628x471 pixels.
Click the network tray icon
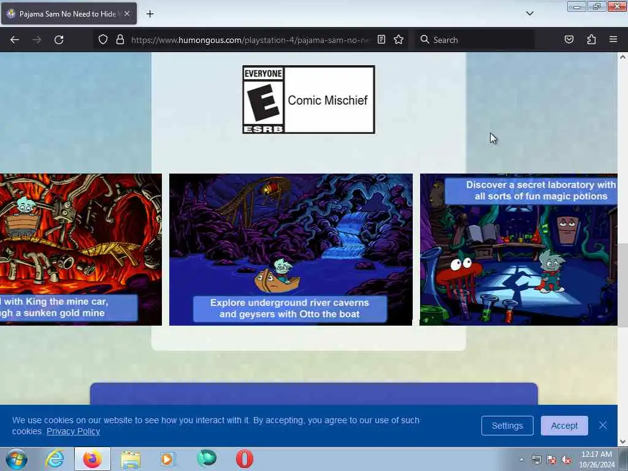pyautogui.click(x=536, y=459)
